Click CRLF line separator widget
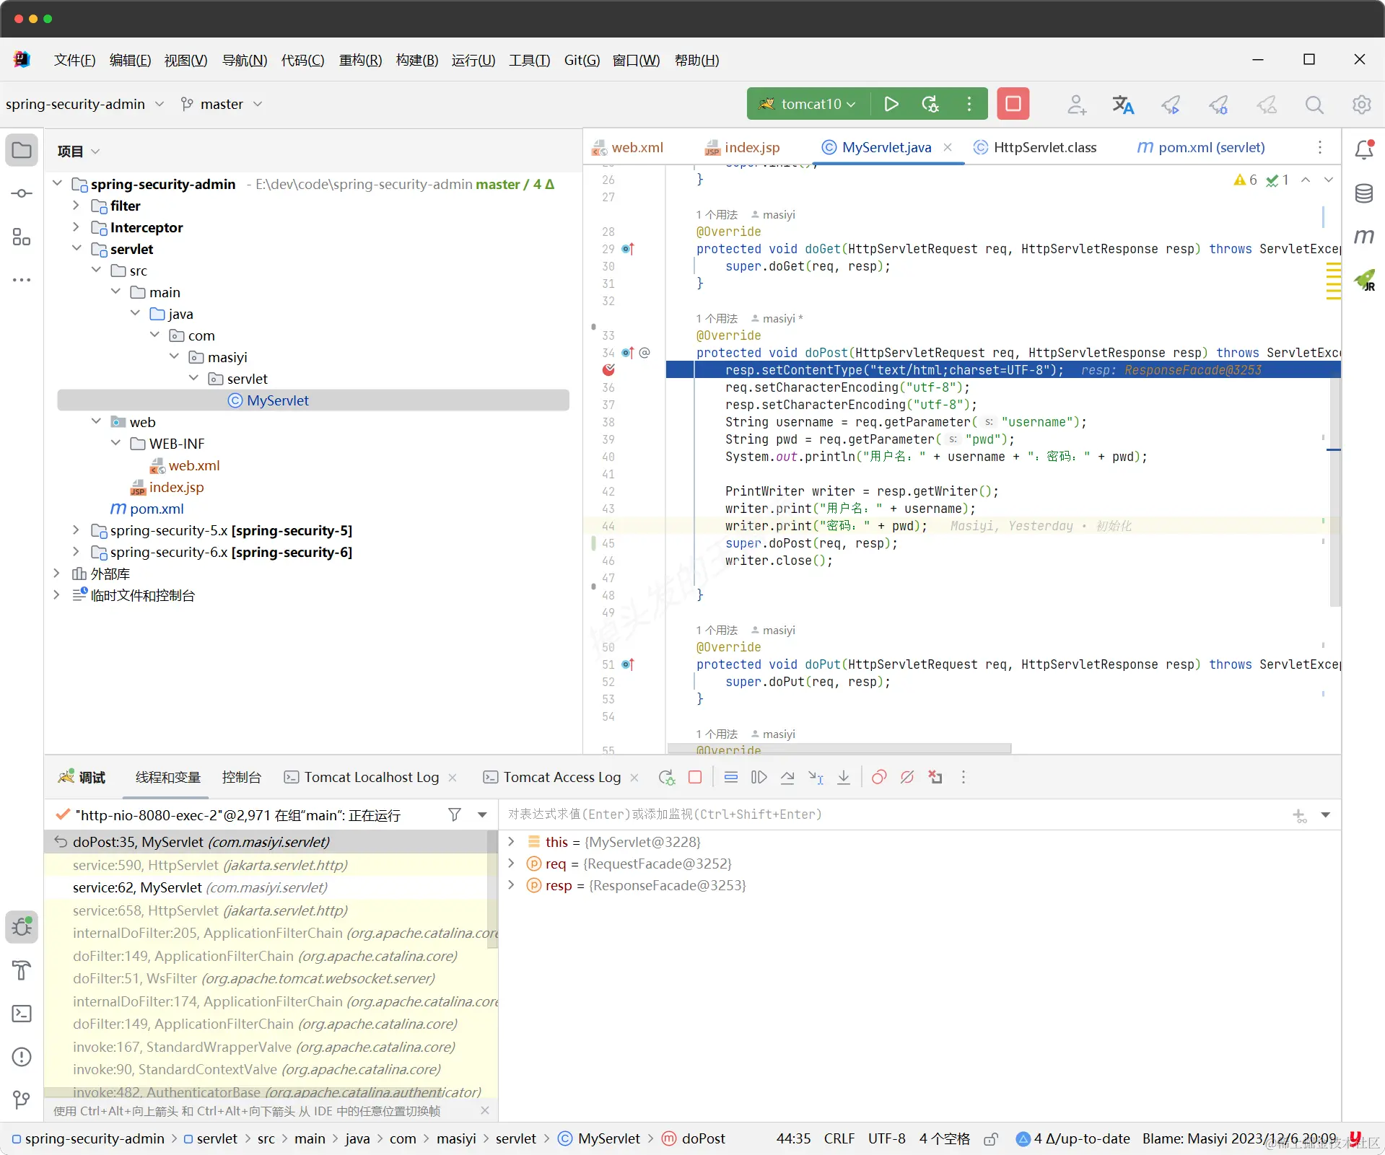 pos(839,1139)
